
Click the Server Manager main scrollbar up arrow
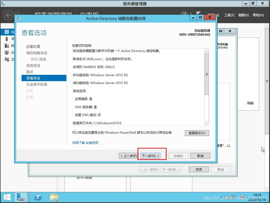(267, 25)
